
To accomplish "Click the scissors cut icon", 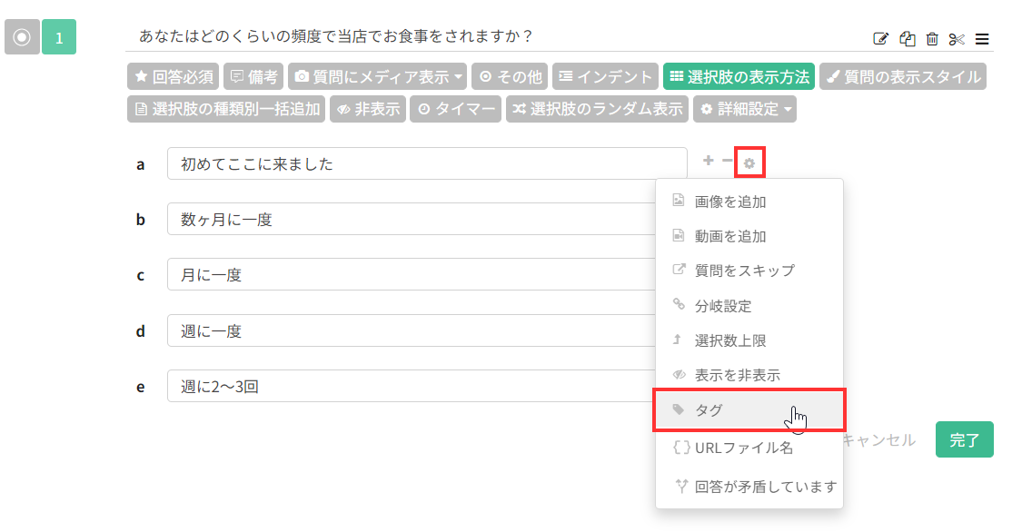I will click(x=957, y=39).
